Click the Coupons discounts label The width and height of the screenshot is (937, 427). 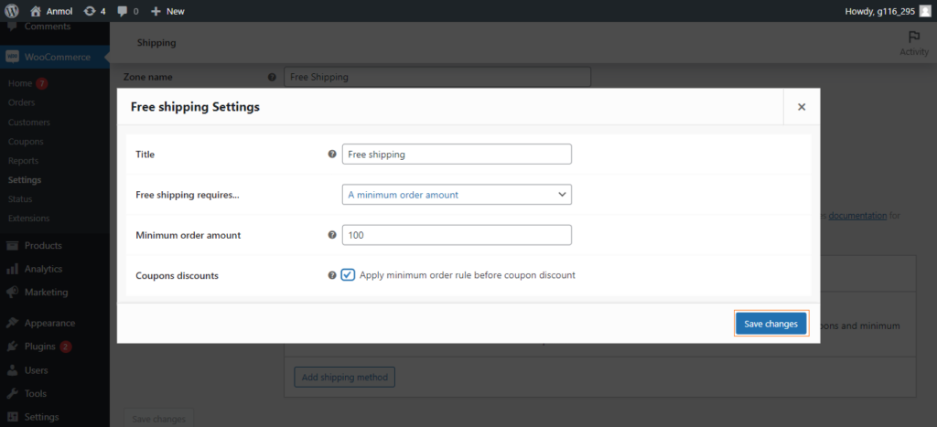pyautogui.click(x=177, y=276)
